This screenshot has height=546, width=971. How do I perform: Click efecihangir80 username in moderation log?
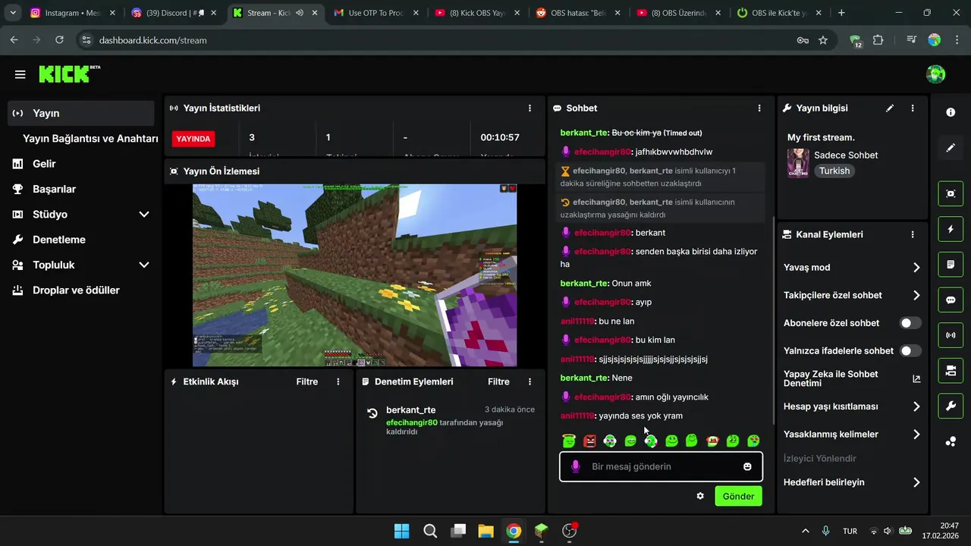pos(412,422)
